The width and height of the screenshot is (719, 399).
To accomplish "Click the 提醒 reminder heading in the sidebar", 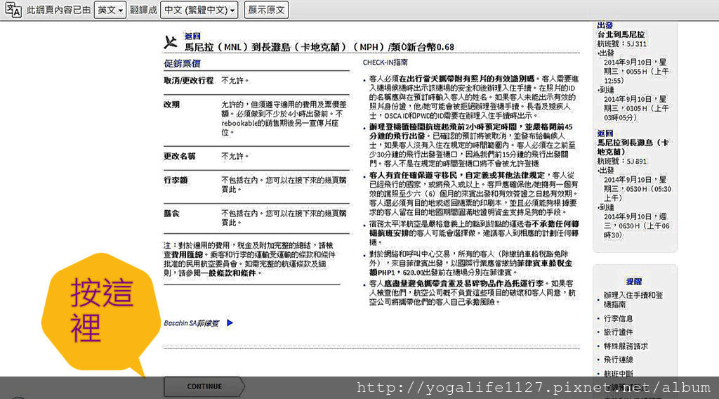I will (x=634, y=282).
